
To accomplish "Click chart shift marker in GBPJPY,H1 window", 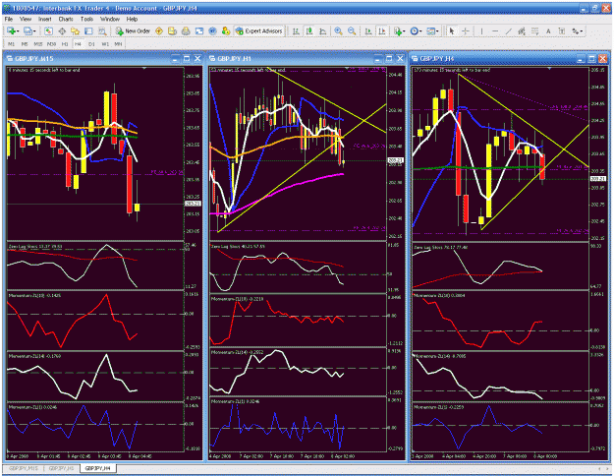I will pos(348,69).
